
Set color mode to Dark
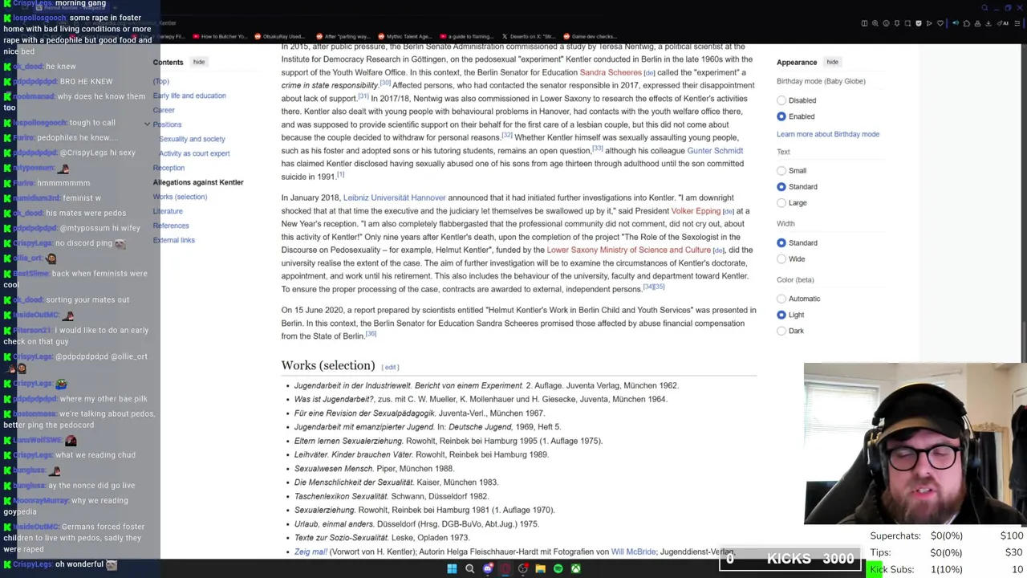click(x=781, y=331)
